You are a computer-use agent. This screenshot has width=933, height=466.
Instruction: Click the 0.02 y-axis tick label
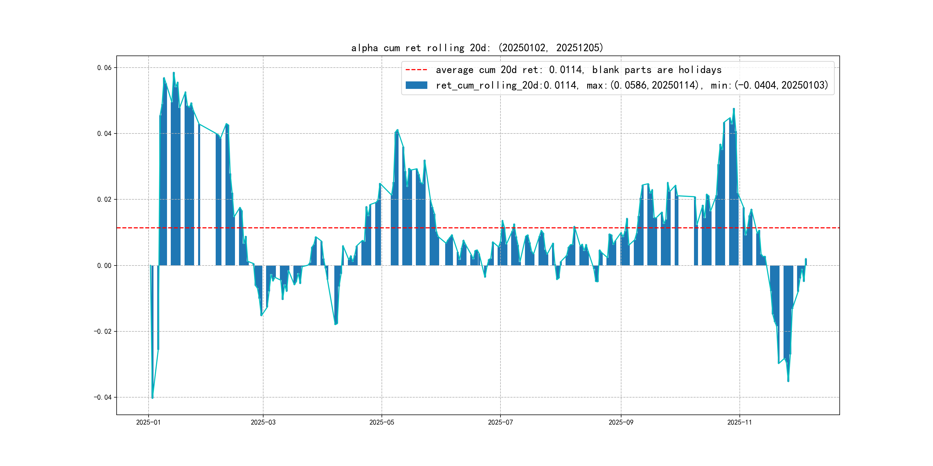click(x=104, y=199)
